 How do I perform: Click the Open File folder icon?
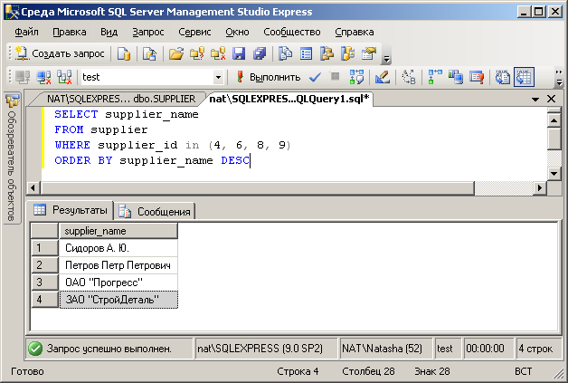(176, 53)
